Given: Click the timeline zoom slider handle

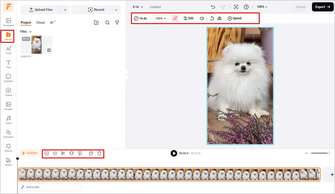Looking at the screenshot, I should click(x=328, y=153).
